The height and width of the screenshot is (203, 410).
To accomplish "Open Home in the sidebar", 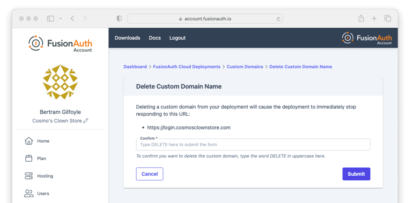I will 43,141.
